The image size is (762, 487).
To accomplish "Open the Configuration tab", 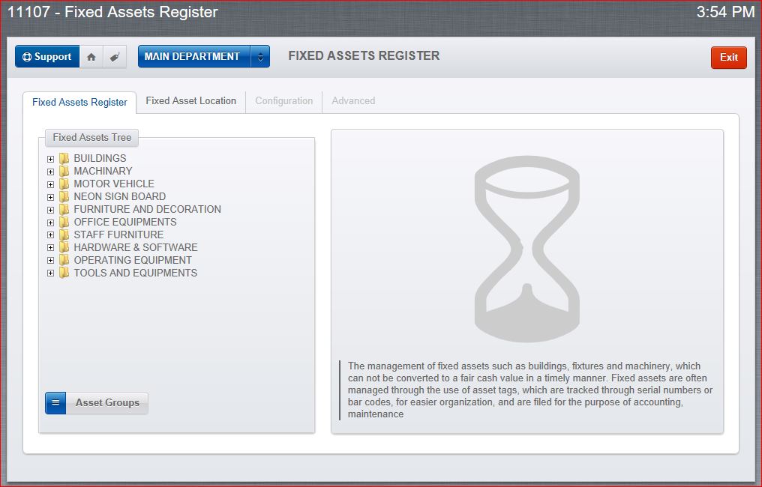I will point(284,101).
